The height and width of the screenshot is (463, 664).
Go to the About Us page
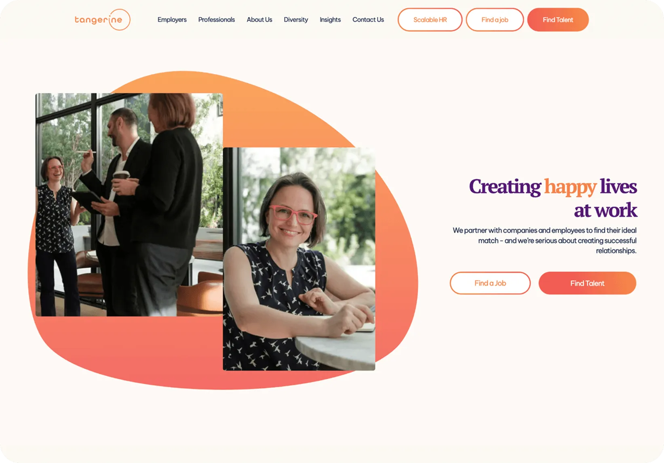[x=259, y=20]
